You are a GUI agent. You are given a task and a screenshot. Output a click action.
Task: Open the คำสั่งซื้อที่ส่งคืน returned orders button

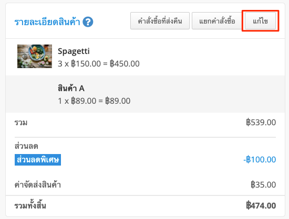[160, 21]
